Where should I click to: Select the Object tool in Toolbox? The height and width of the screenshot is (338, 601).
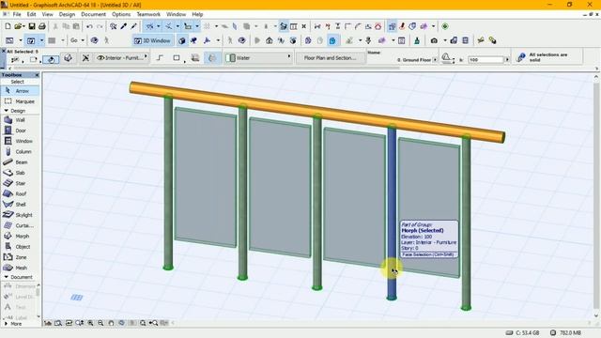tap(20, 246)
